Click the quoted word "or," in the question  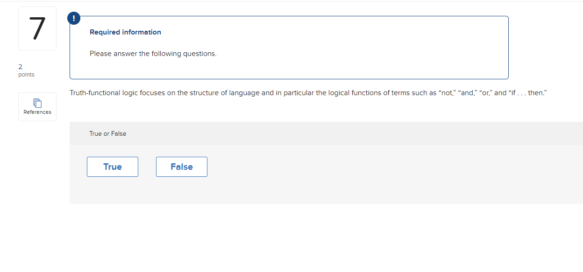click(x=486, y=93)
